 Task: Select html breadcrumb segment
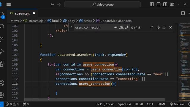[53, 21]
